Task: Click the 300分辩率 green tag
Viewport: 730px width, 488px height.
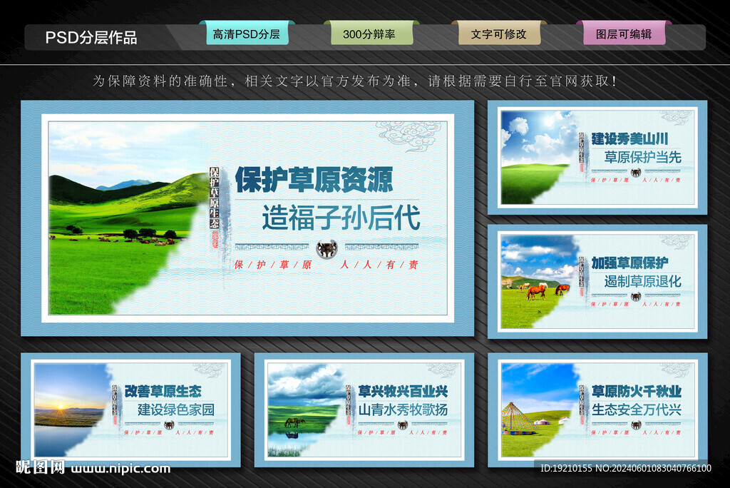Action: click(371, 34)
